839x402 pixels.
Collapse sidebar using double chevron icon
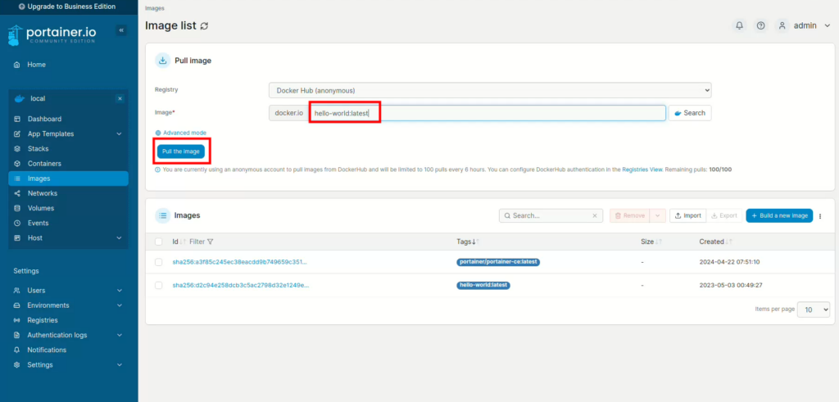coord(121,30)
